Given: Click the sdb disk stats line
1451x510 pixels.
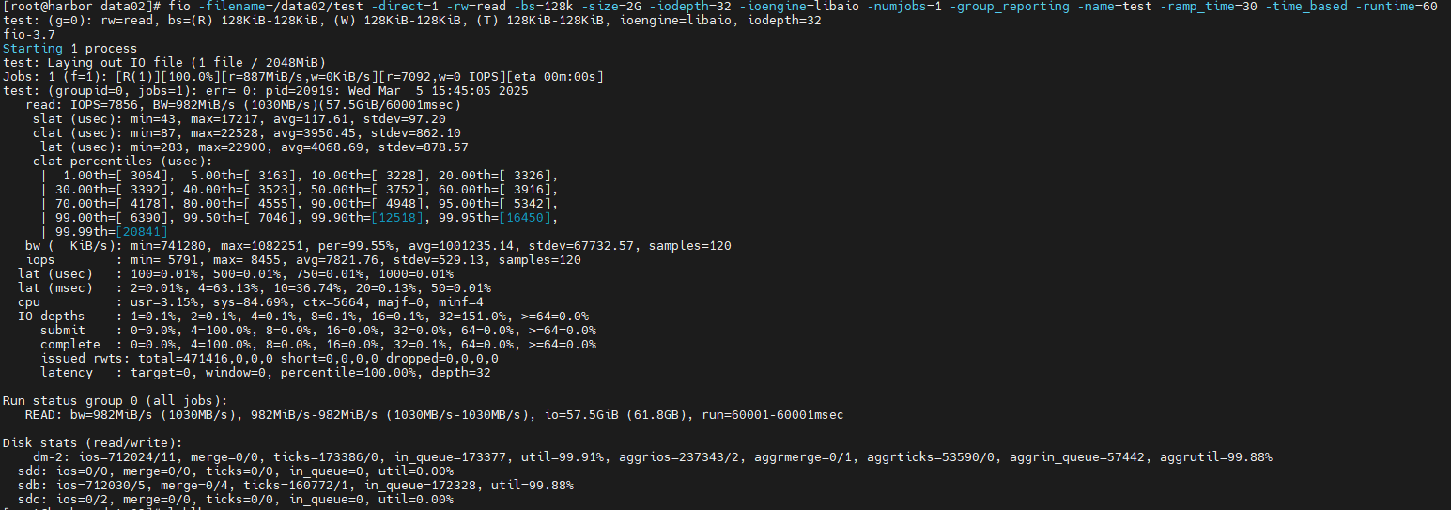Looking at the screenshot, I should click(296, 486).
